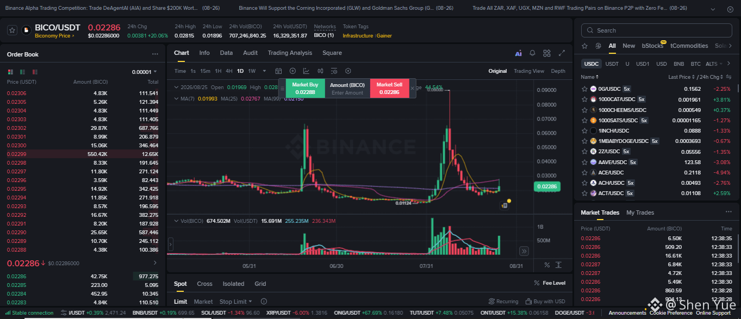
Task: Switch to the Cross margin tab
Action: [204, 284]
